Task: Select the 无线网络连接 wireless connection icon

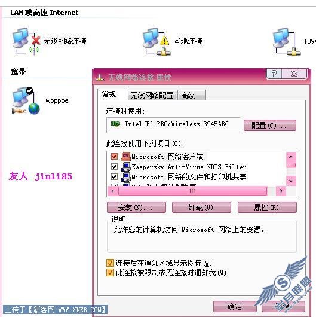Action: 26,41
